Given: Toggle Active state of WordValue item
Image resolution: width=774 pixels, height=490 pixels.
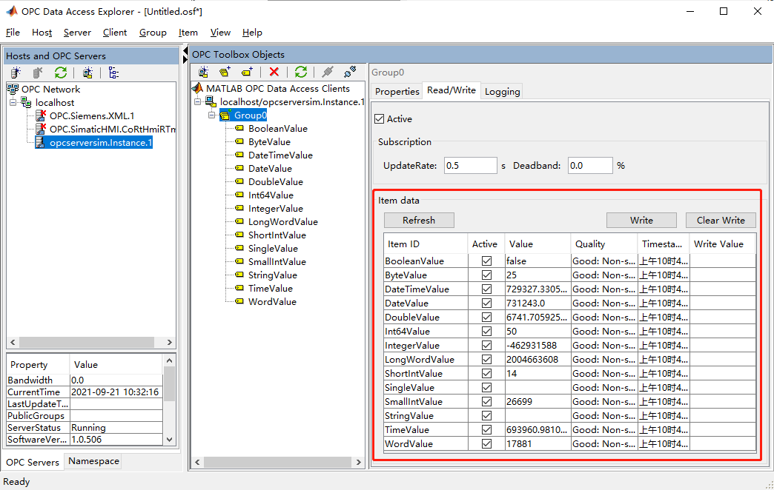Looking at the screenshot, I should coord(485,443).
